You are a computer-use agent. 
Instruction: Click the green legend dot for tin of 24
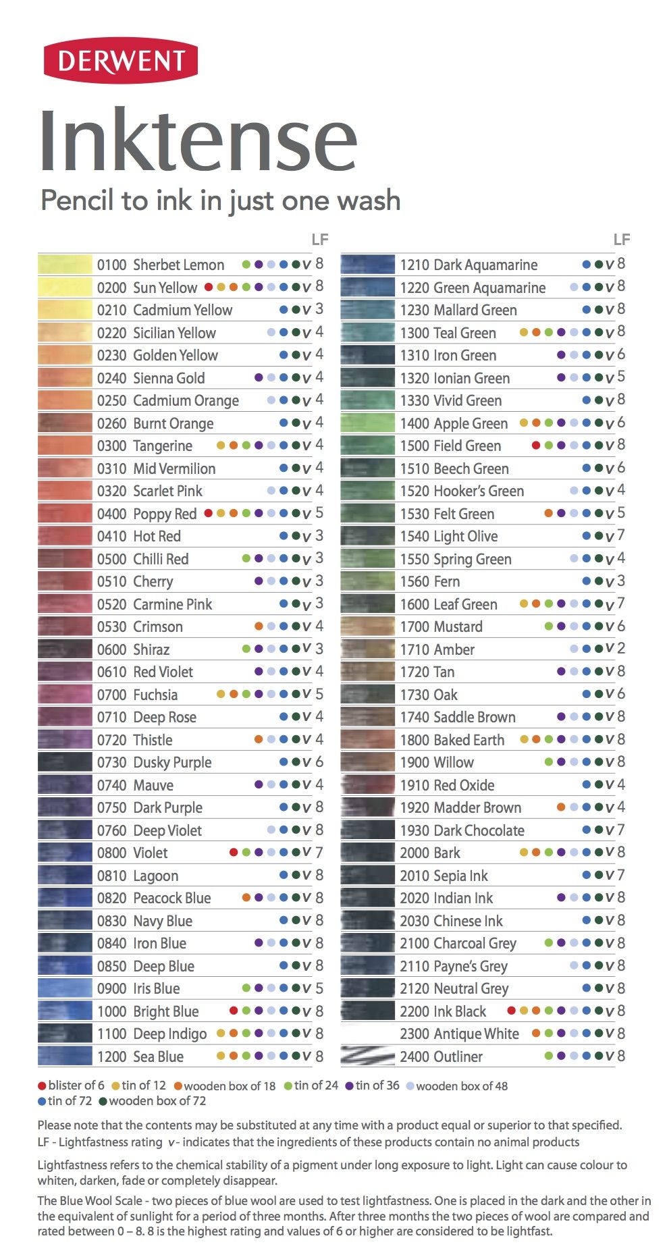[x=288, y=1086]
